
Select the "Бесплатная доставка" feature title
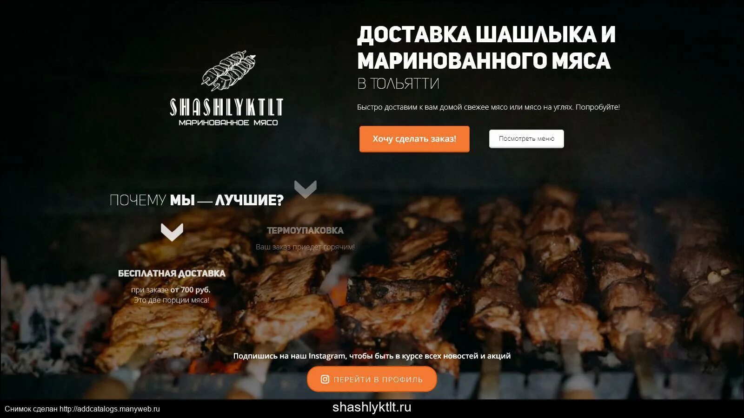(172, 274)
